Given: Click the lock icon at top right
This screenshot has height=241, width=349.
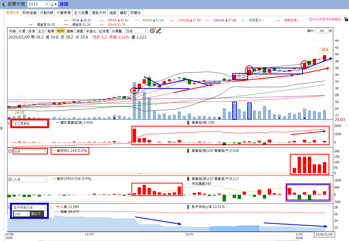Looking at the screenshot, I should point(346,19).
